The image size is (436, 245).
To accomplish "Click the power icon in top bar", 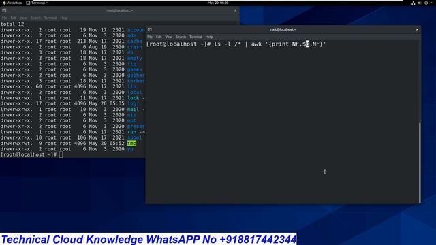I will pos(426,3).
